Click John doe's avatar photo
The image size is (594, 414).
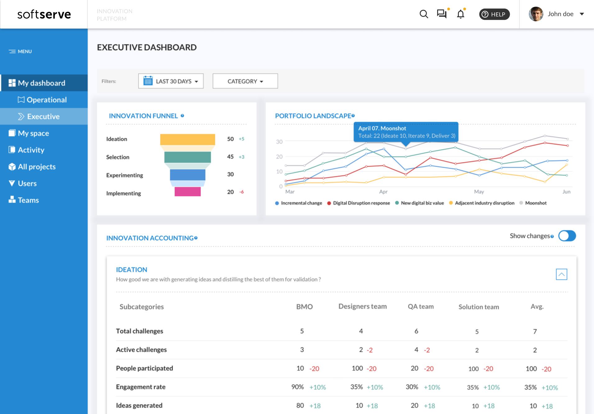536,14
